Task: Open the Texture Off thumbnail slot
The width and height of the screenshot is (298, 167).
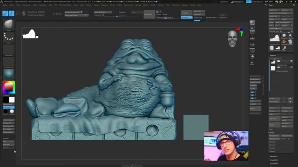Action: (x=8, y=63)
